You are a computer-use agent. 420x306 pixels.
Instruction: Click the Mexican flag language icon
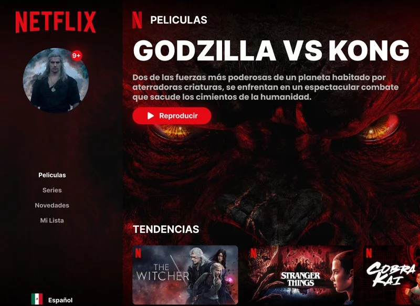click(x=37, y=299)
